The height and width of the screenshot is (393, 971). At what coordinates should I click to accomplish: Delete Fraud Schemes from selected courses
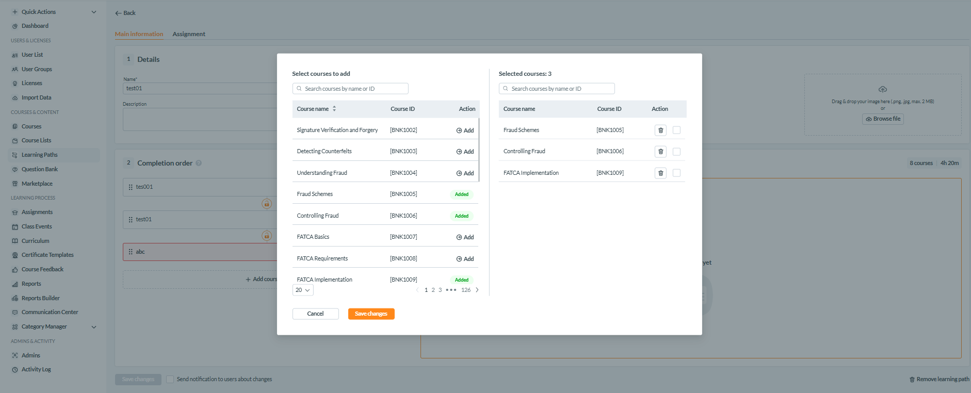click(660, 130)
